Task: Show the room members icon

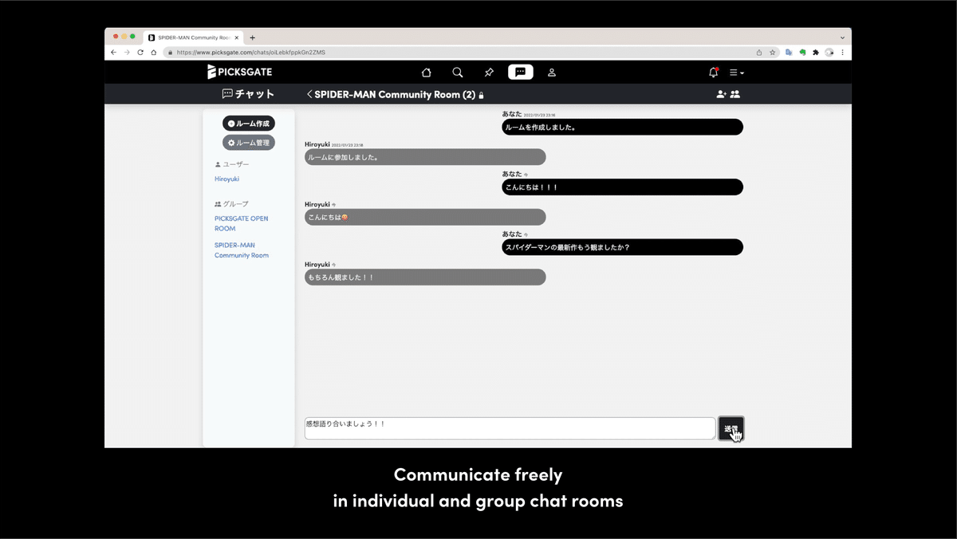Action: [x=735, y=94]
